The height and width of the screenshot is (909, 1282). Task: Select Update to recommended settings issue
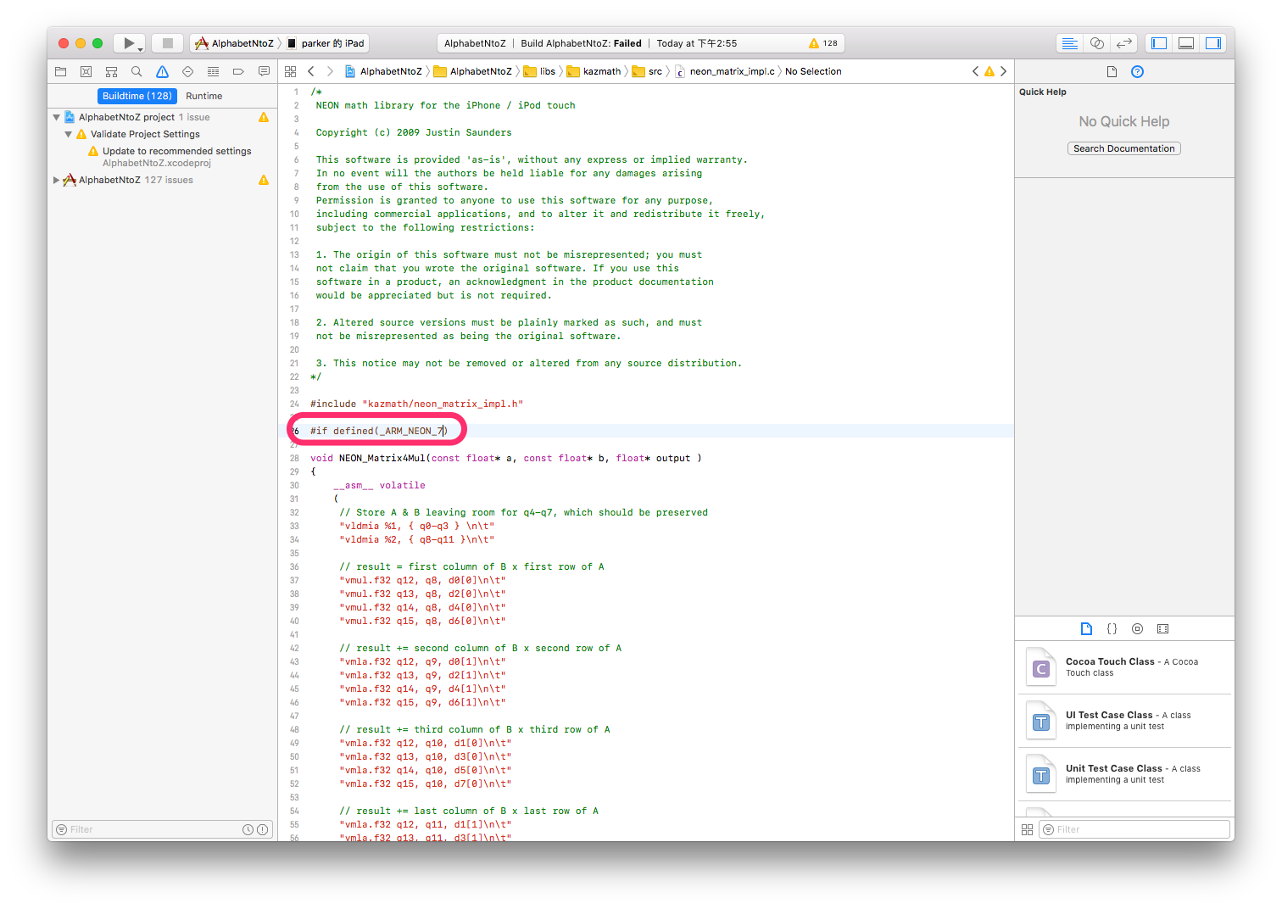point(176,151)
